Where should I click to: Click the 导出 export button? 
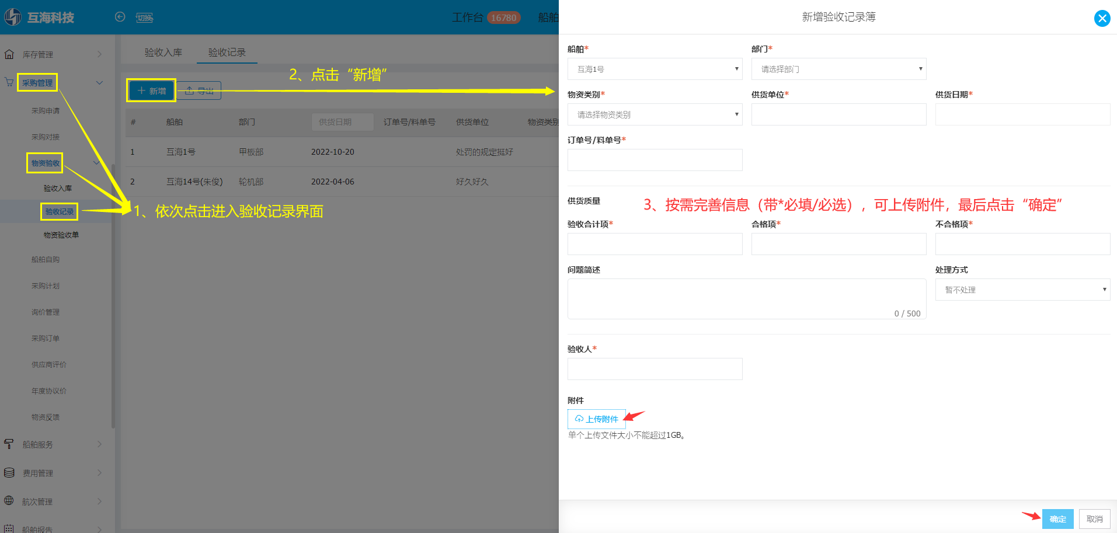199,90
